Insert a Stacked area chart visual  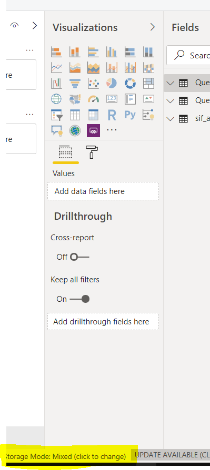pyautogui.click(x=93, y=68)
